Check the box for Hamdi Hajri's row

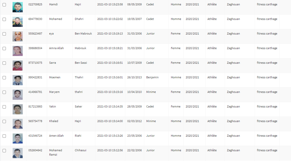4,5
